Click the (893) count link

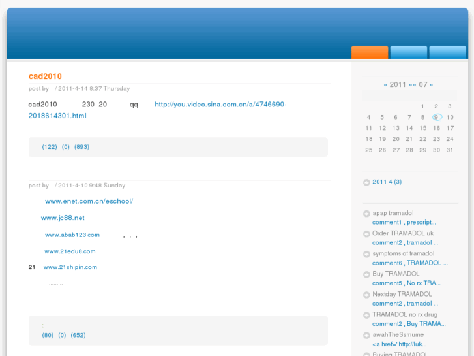pyautogui.click(x=82, y=147)
